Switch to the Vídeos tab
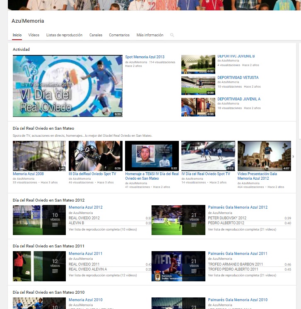Screen dimensions: 301x309 coord(34,35)
